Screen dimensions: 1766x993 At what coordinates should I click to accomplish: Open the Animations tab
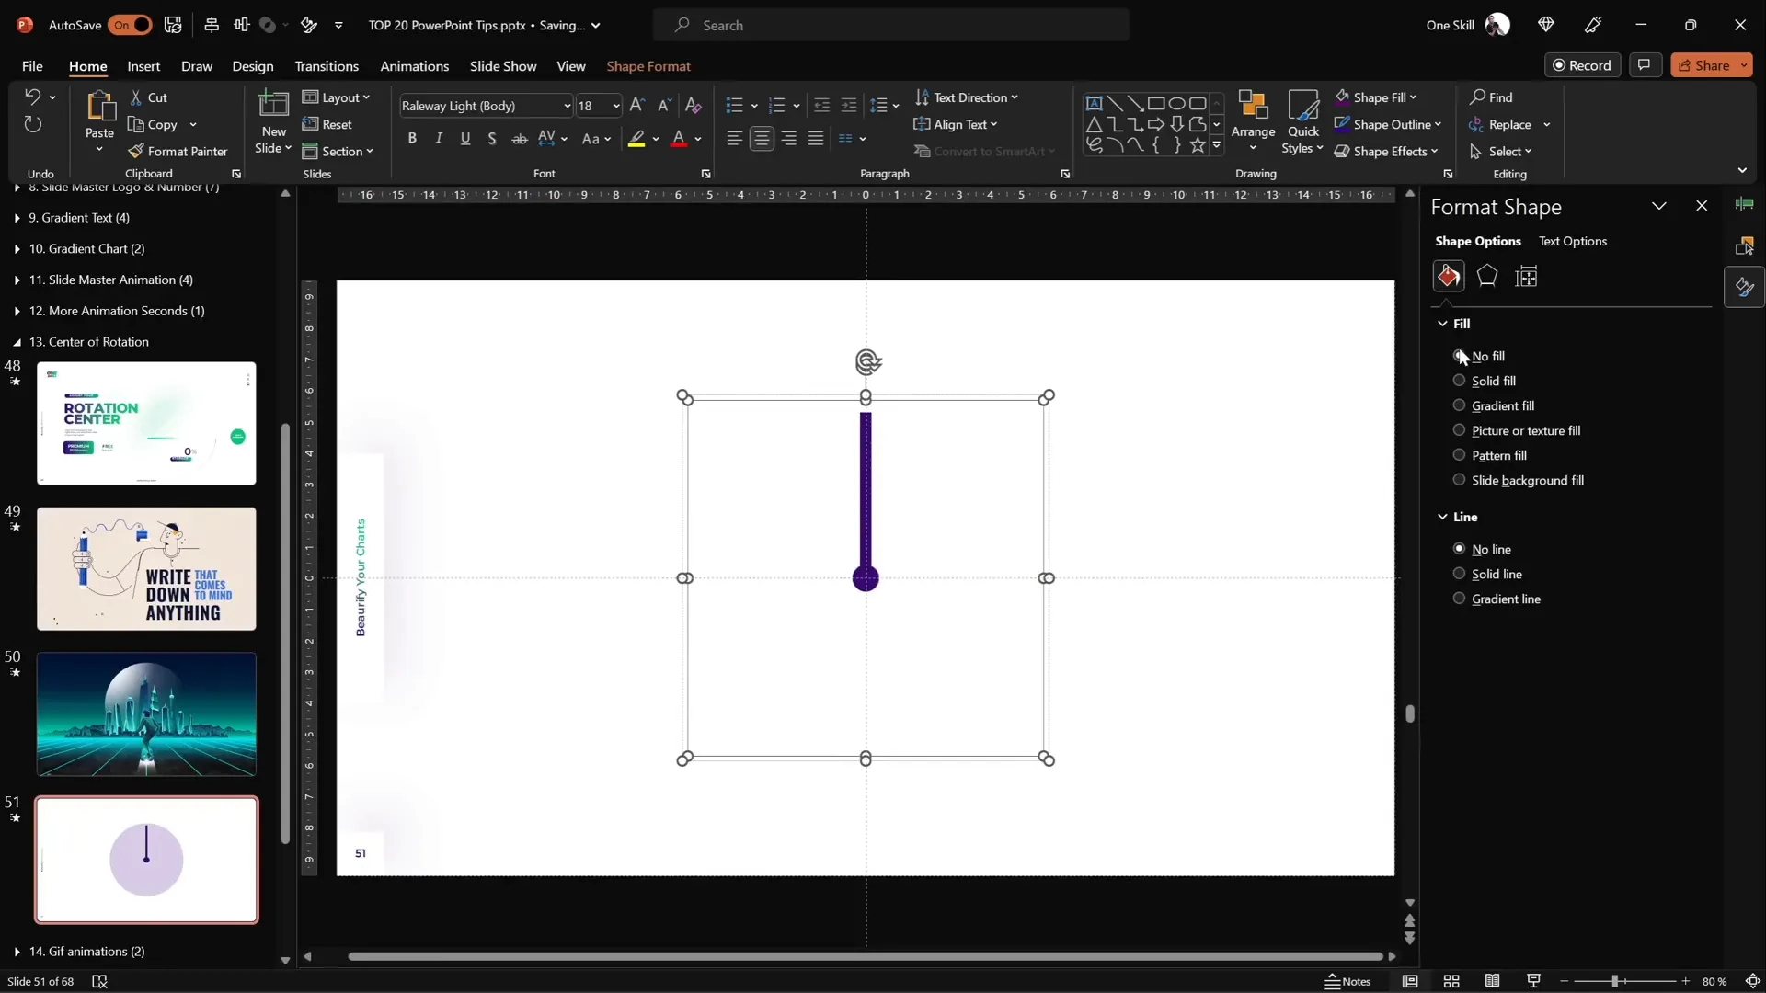point(414,65)
